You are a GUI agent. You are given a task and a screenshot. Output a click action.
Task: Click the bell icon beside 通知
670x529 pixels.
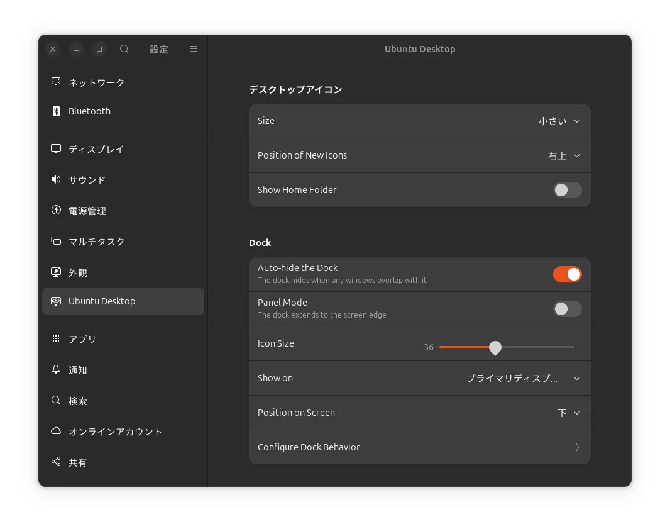click(55, 369)
